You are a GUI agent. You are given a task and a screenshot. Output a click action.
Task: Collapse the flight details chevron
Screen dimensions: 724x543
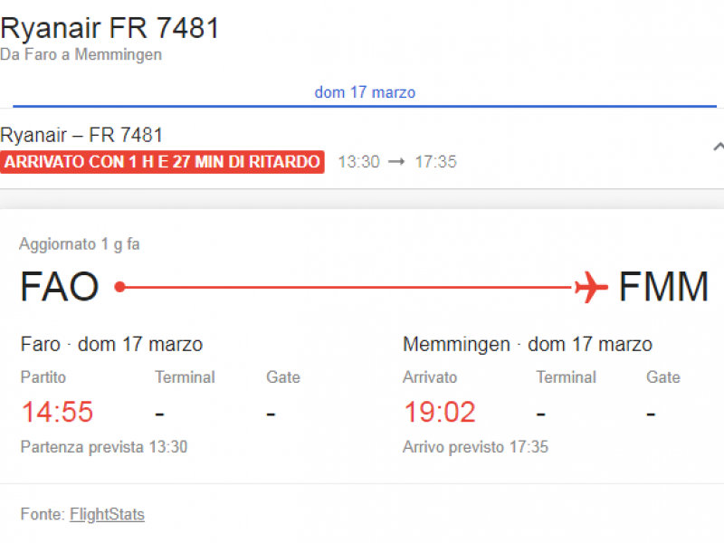coord(719,148)
